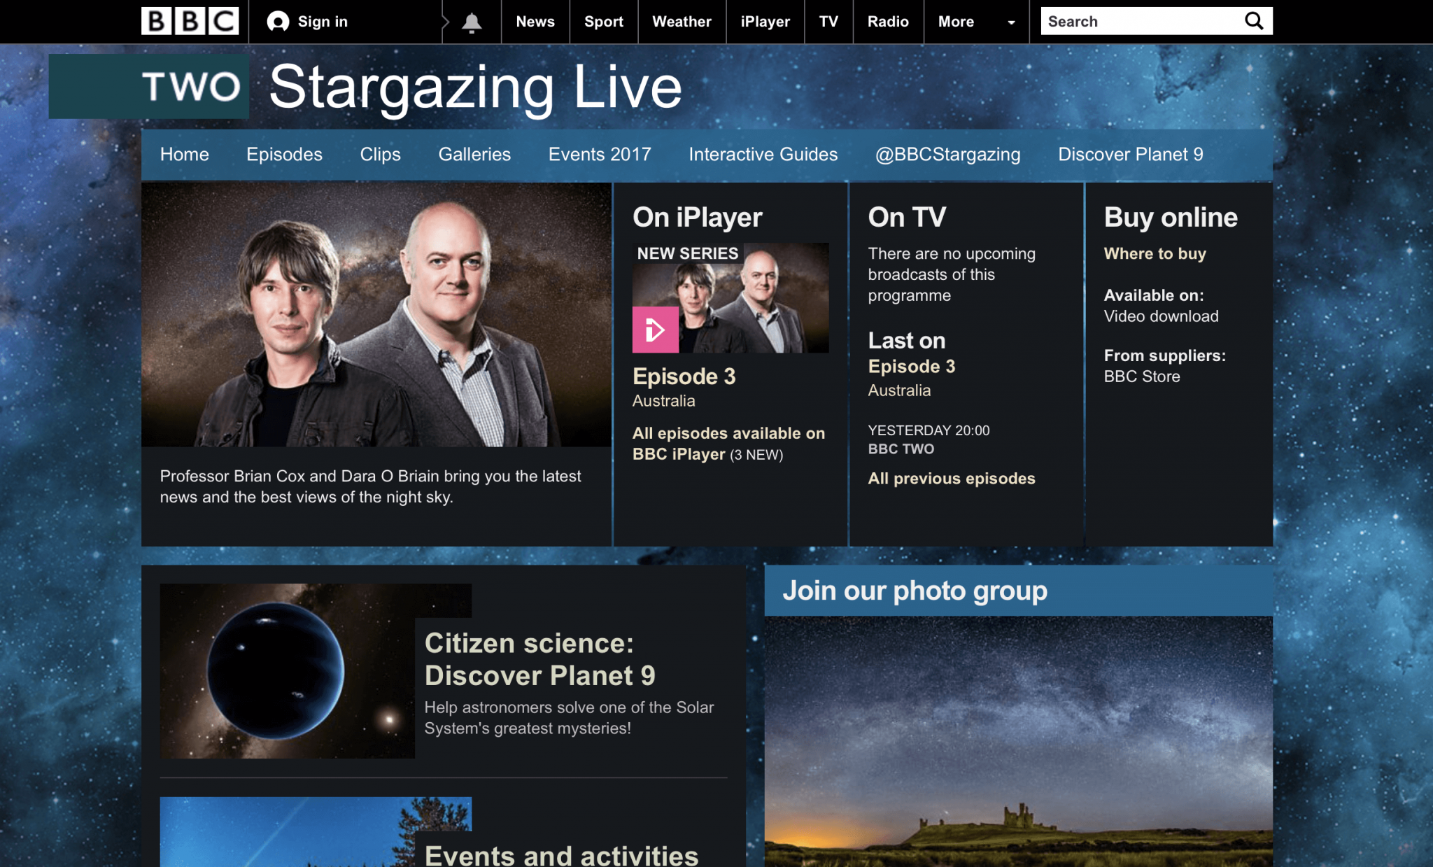Open iPlayer from the top navigation
The height and width of the screenshot is (867, 1433).
click(x=765, y=22)
